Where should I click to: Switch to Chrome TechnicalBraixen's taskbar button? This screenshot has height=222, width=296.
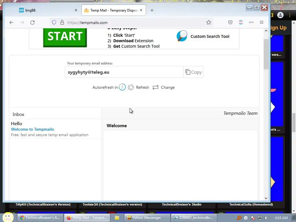(40, 218)
